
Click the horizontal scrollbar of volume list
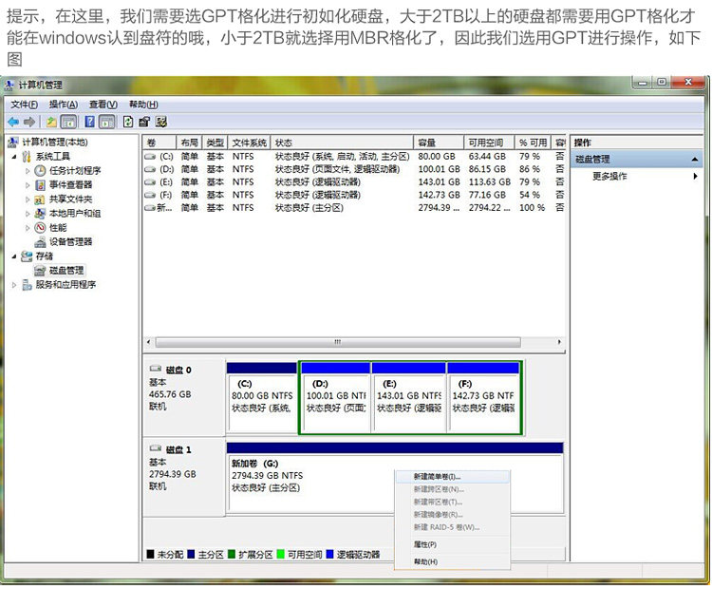[338, 342]
